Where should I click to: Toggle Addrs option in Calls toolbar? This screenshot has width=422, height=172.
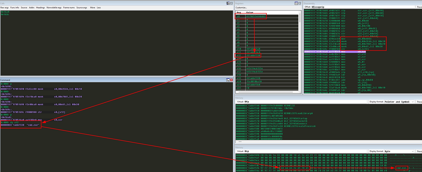[32, 8]
